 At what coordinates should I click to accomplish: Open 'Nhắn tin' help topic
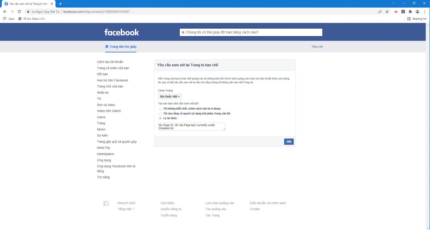coord(103,93)
